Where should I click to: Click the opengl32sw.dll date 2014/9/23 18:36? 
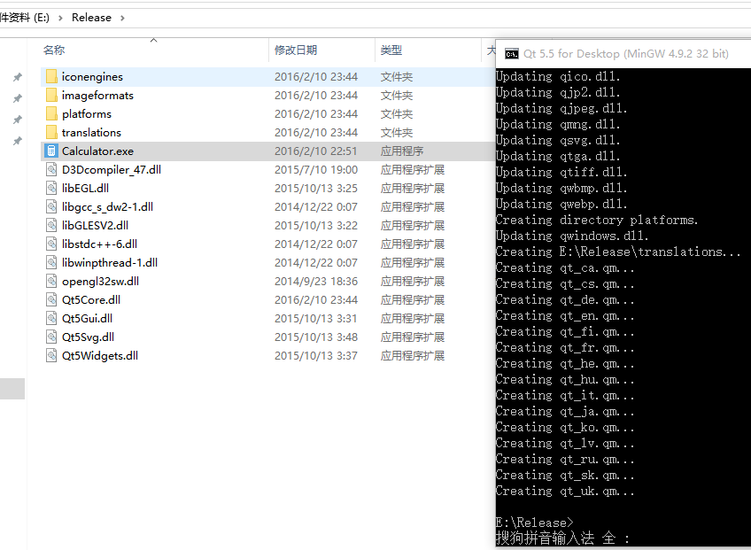click(315, 282)
